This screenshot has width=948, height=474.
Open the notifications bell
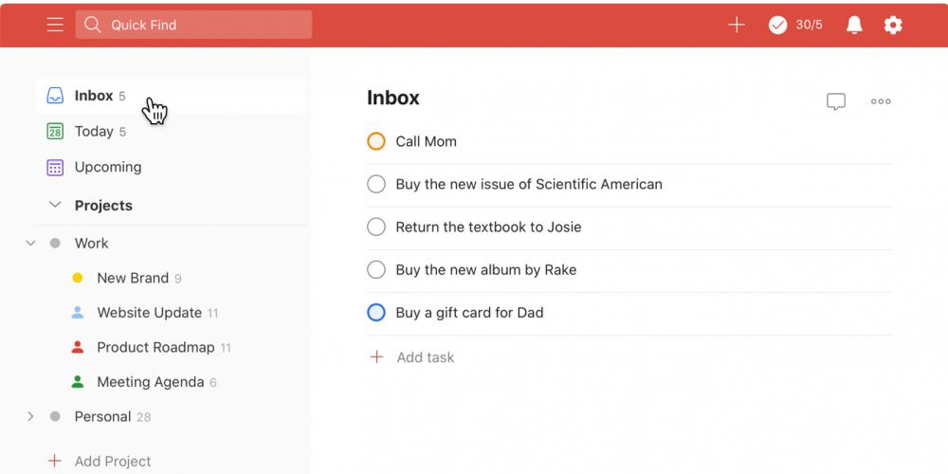pos(854,25)
